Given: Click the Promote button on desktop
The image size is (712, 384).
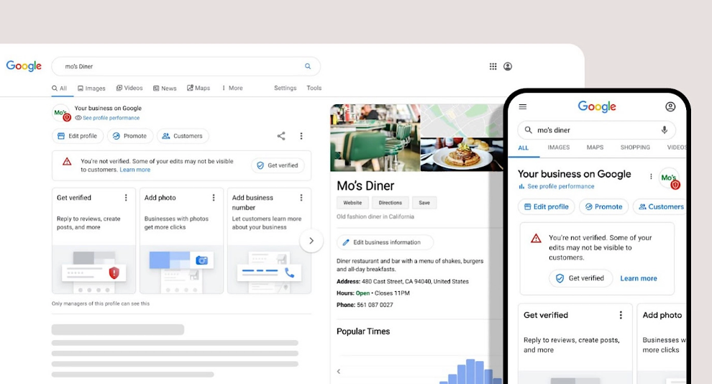Looking at the screenshot, I should (x=130, y=136).
